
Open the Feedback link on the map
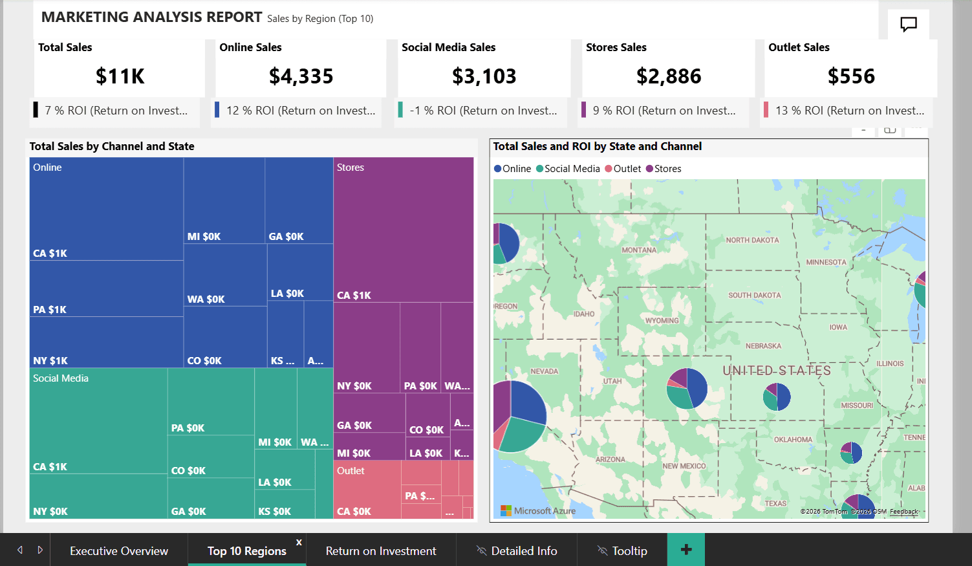click(904, 512)
